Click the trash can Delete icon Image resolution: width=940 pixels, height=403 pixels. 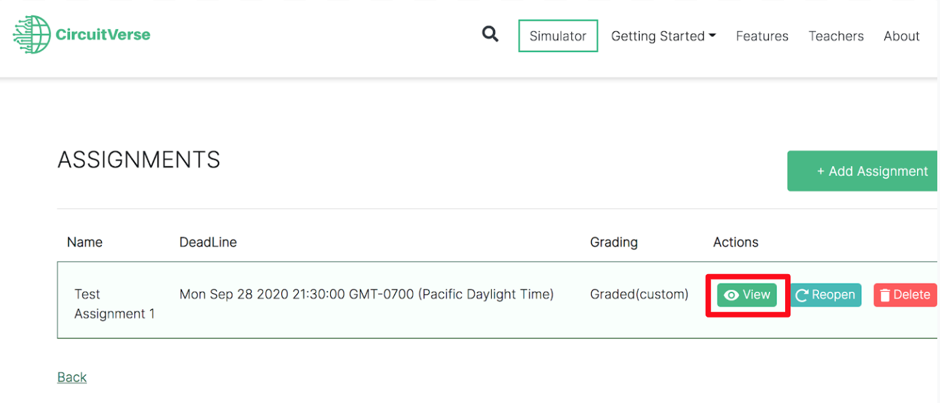pos(884,295)
